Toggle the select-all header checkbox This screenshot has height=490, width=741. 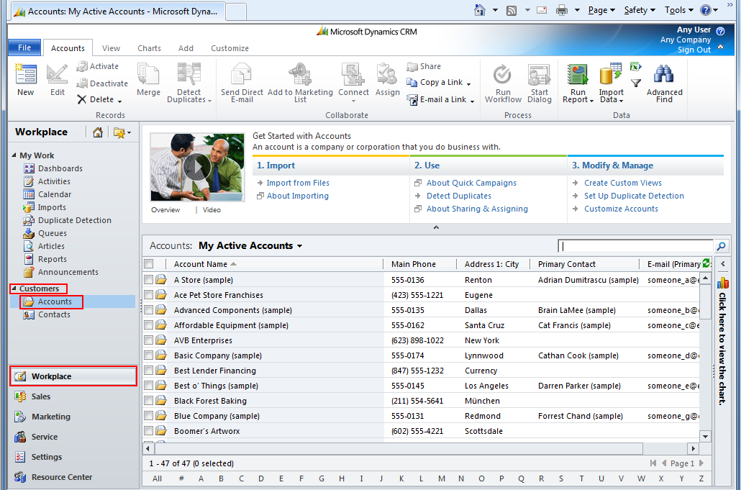149,264
